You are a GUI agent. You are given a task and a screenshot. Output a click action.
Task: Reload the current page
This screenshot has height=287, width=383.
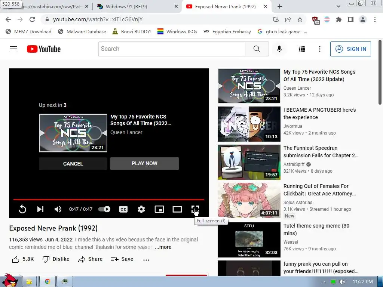pos(32,19)
